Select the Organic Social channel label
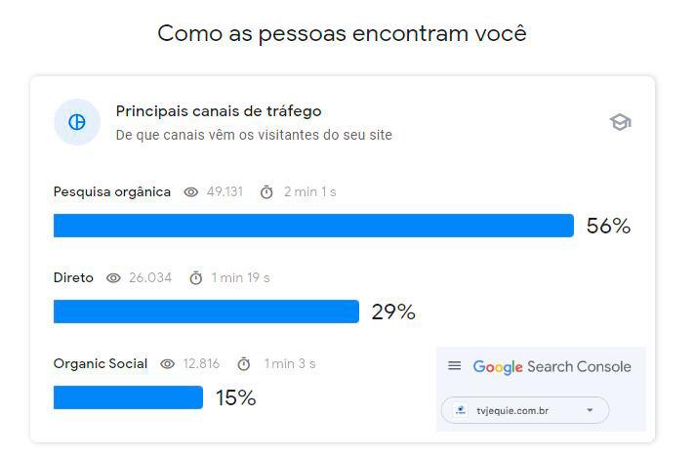Viewport: 694px width, 458px height. click(101, 364)
